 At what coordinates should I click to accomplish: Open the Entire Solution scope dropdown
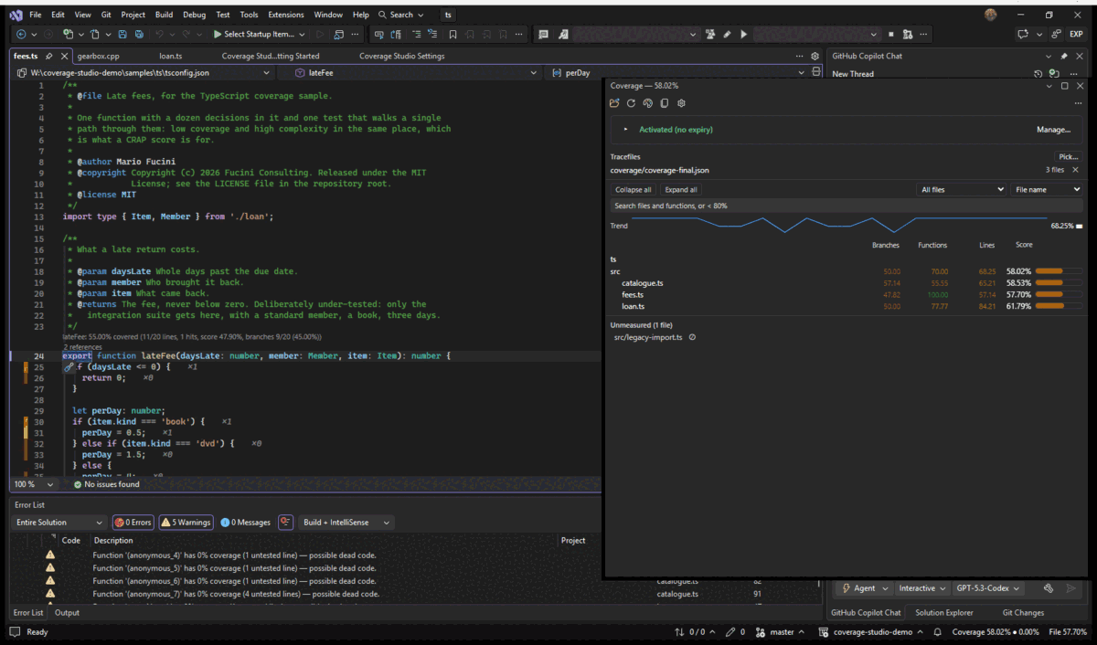coord(59,523)
